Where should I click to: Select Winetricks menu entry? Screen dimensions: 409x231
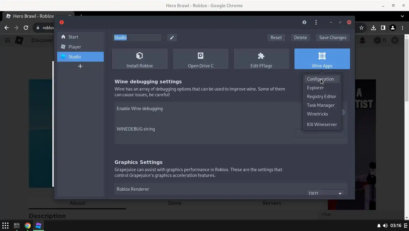click(322, 114)
